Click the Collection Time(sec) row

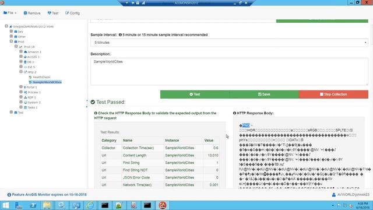[x=160, y=148]
